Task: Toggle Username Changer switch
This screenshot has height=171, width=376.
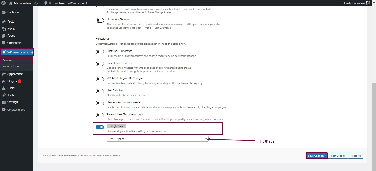Action: tap(100, 20)
